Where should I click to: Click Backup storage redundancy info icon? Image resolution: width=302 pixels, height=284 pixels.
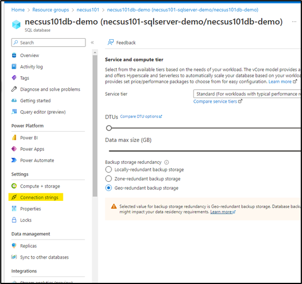166,162
